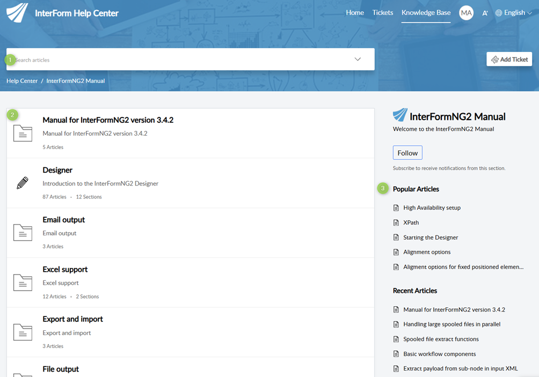This screenshot has width=539, height=377.
Task: Click 'Introduction to the InterFormNG2 Designer' description
Action: 100,183
